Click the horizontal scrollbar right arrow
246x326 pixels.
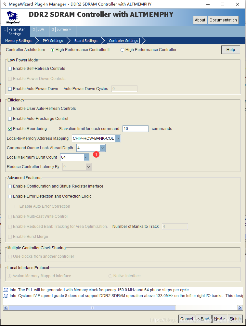pos(240,308)
